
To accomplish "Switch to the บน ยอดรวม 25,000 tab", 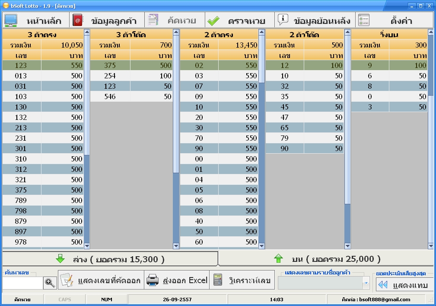I will click(x=326, y=259).
